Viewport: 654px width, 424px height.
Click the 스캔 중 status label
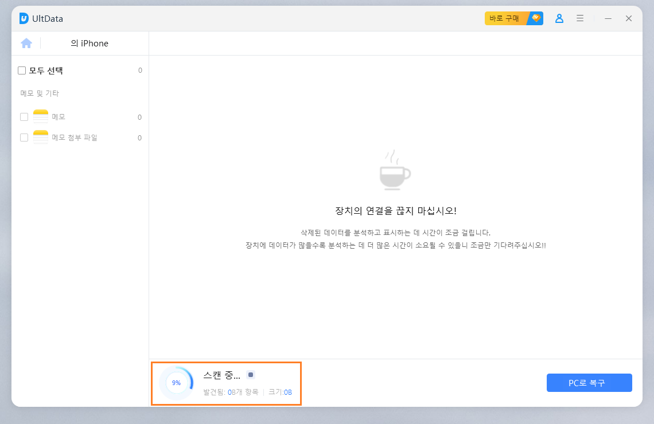pyautogui.click(x=221, y=374)
